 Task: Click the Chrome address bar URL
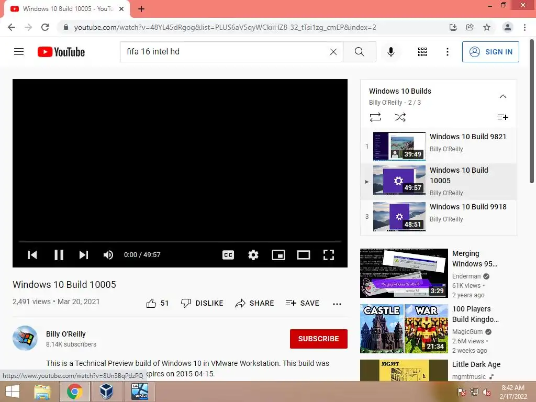(x=225, y=27)
